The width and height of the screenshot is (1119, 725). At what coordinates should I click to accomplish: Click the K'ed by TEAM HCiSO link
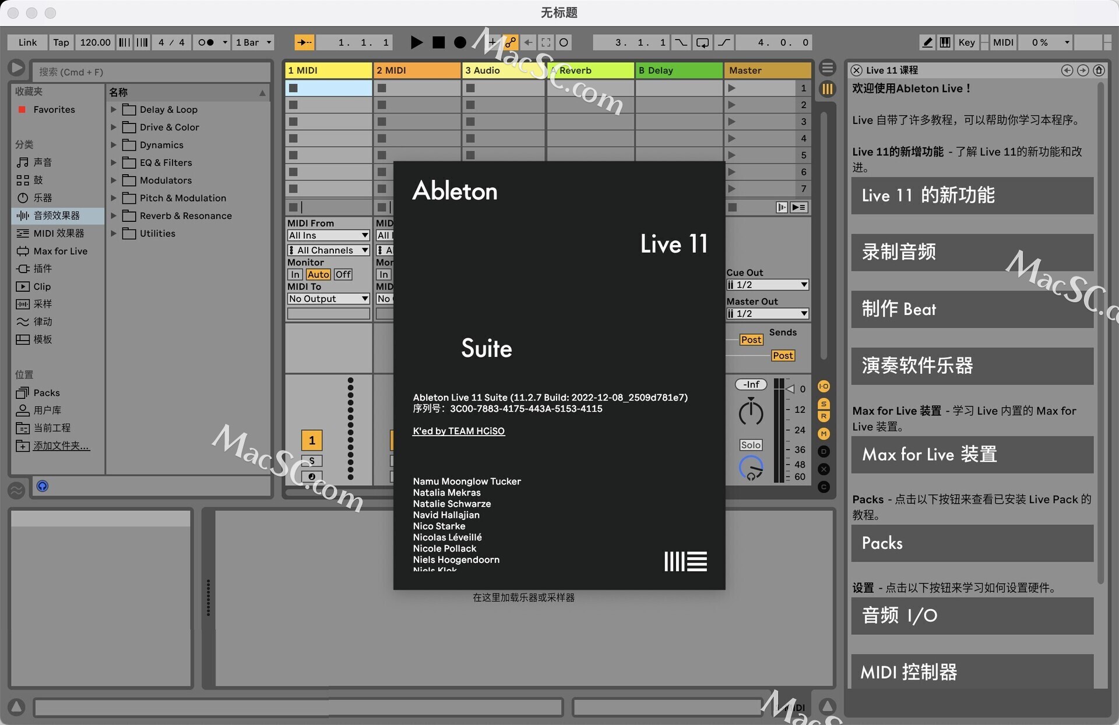(458, 431)
